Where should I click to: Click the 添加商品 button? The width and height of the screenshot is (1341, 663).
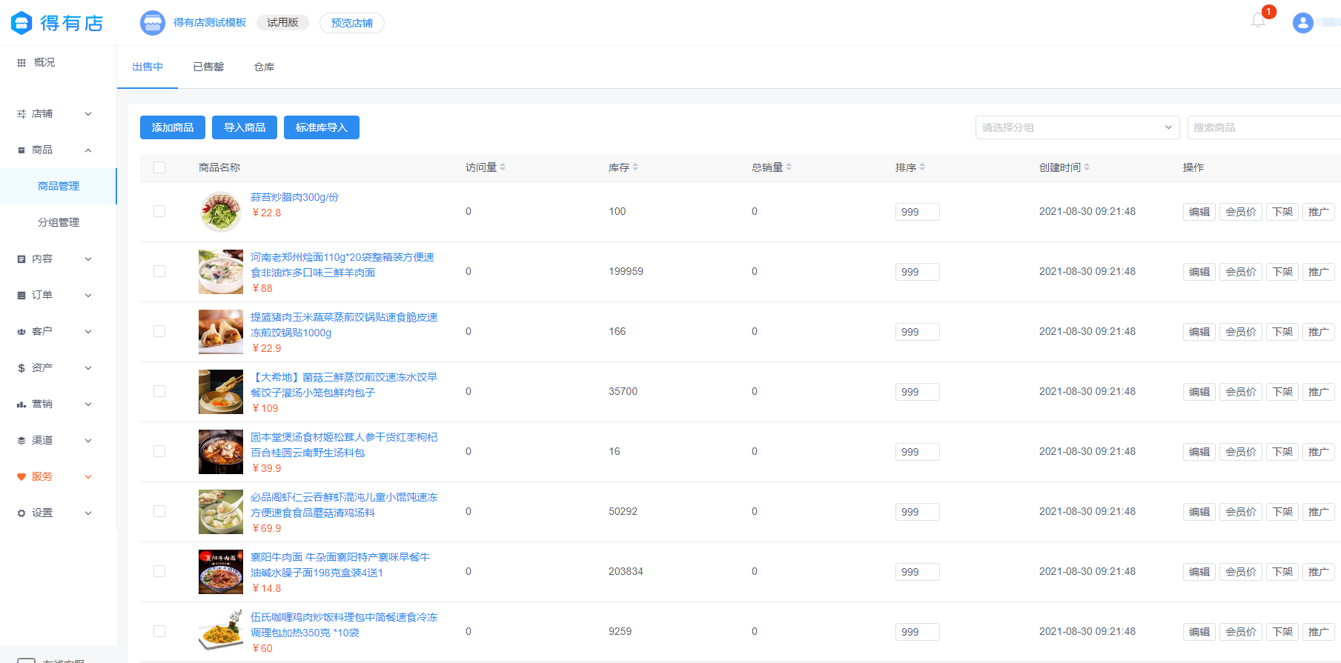(x=173, y=127)
